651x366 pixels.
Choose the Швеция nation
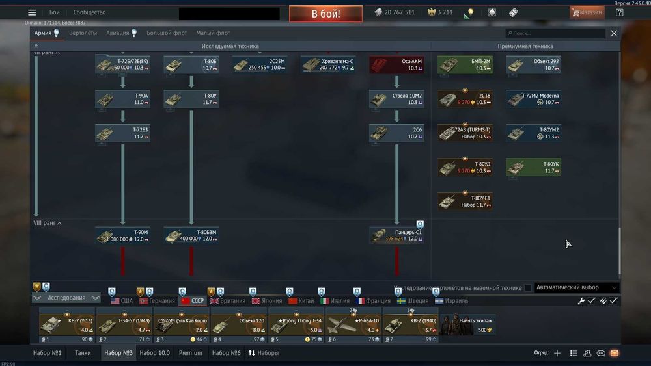click(x=412, y=301)
